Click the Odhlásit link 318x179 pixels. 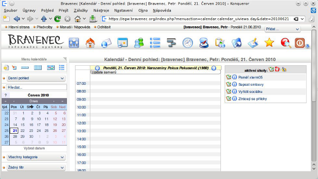pos(104,27)
